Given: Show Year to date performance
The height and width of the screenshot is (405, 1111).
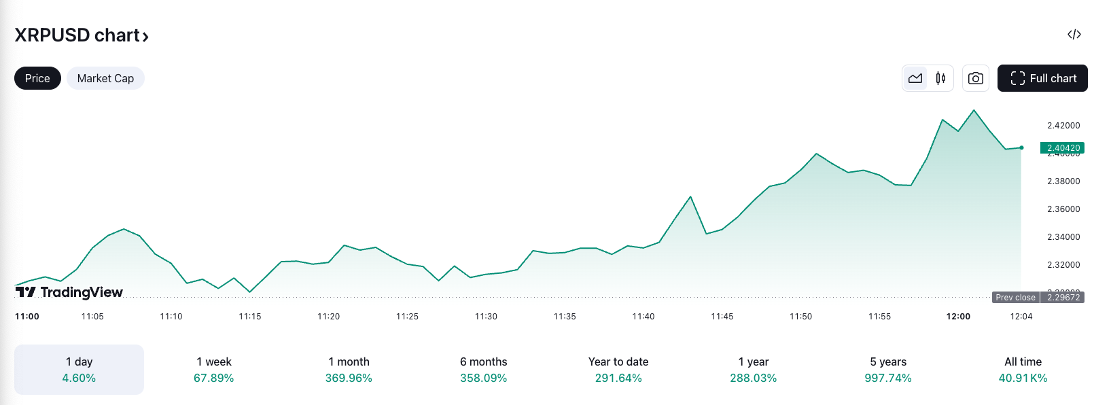Looking at the screenshot, I should click(x=618, y=370).
